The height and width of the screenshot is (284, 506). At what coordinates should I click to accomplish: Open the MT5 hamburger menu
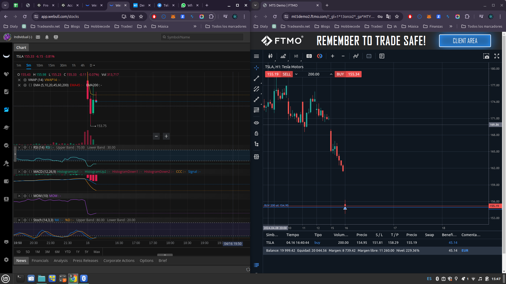[256, 56]
